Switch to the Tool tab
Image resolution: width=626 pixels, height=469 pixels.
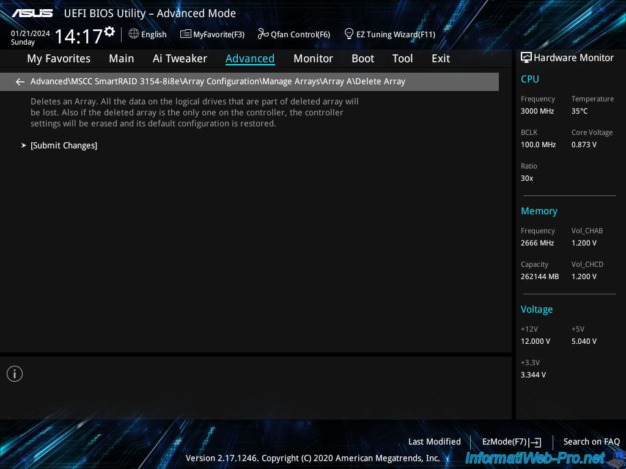coord(402,59)
